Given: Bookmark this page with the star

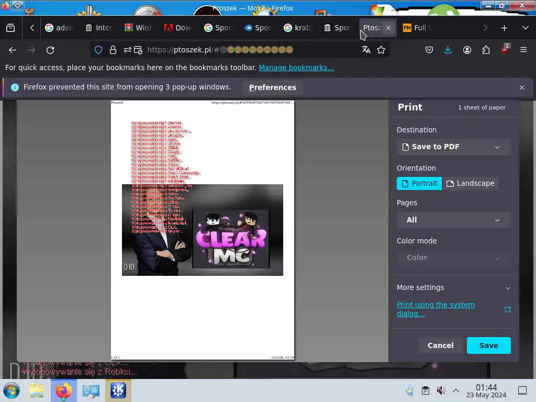Looking at the screenshot, I should (x=381, y=50).
